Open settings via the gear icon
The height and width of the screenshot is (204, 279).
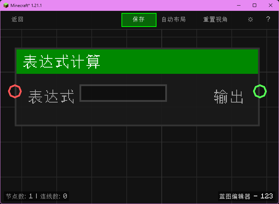(x=250, y=19)
